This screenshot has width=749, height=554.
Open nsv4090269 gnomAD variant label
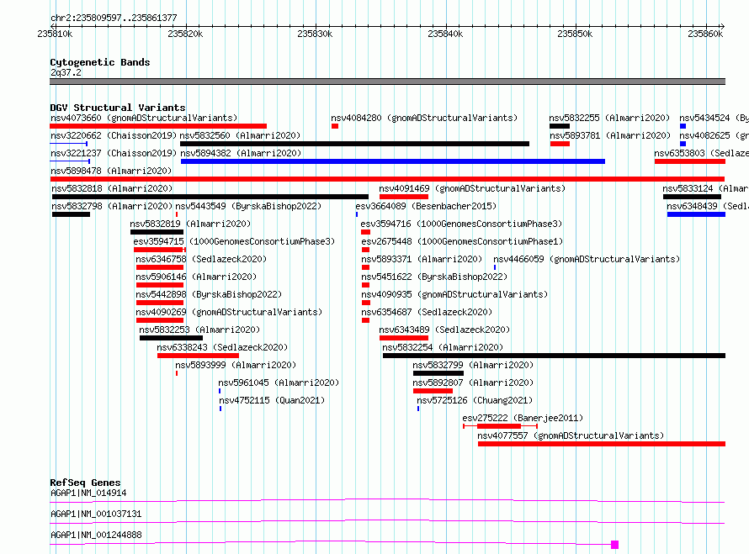pyautogui.click(x=229, y=312)
